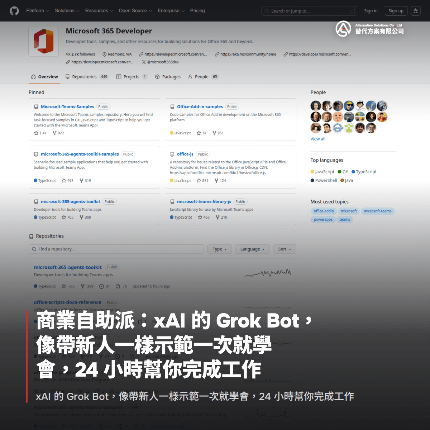The height and width of the screenshot is (430, 430).
Task: Expand the Resources menu
Action: tap(99, 11)
